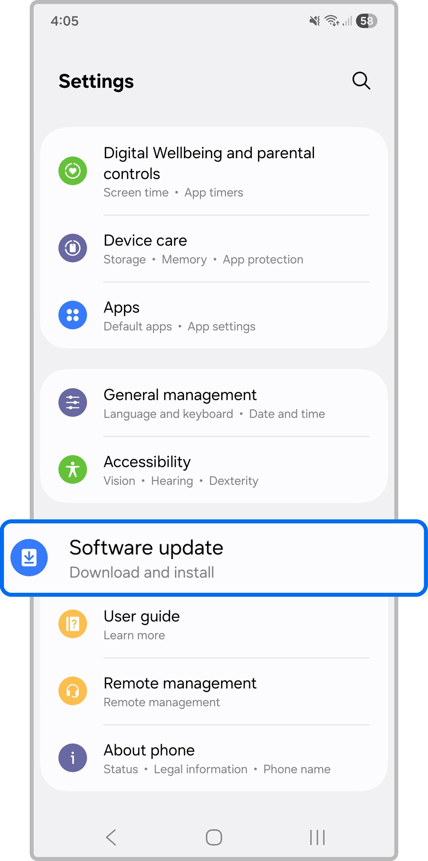The width and height of the screenshot is (428, 861).
Task: Go back with navigation back arrow
Action: (111, 837)
